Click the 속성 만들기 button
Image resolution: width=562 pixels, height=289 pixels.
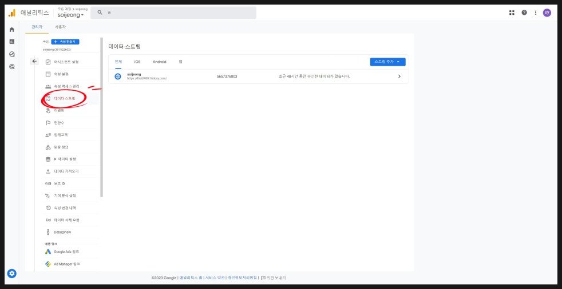pyautogui.click(x=65, y=42)
